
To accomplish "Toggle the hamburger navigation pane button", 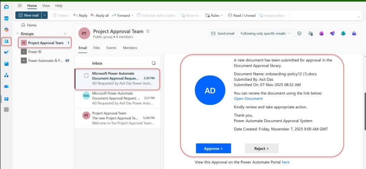I will (20, 6).
